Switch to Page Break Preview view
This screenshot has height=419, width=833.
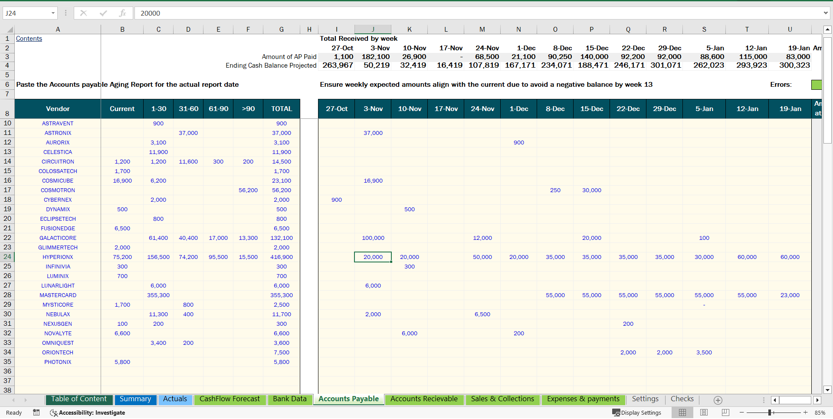(725, 412)
